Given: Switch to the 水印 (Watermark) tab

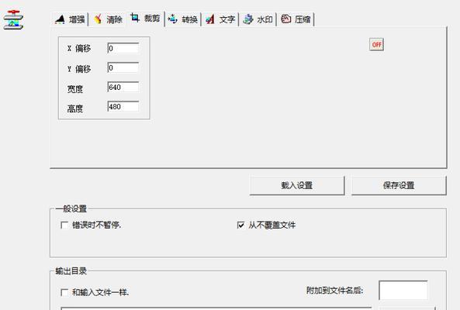Looking at the screenshot, I should pos(258,19).
